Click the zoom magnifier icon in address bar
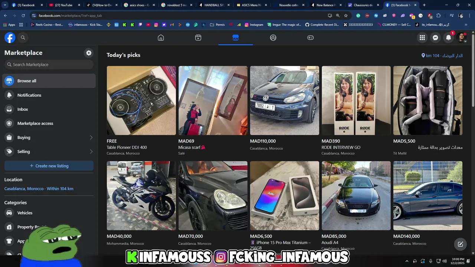Viewport: 475px width, 267px height. (338, 16)
